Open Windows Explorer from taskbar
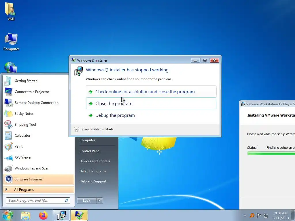 pos(26,216)
